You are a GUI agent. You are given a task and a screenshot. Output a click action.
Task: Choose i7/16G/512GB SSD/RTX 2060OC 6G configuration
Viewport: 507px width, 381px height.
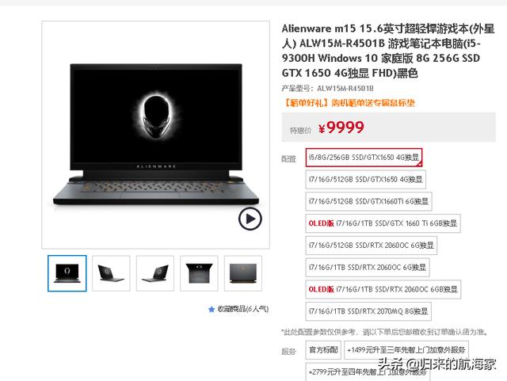pyautogui.click(x=372, y=246)
